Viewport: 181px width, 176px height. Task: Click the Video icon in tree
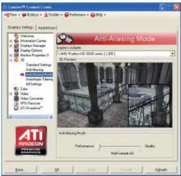point(16,94)
